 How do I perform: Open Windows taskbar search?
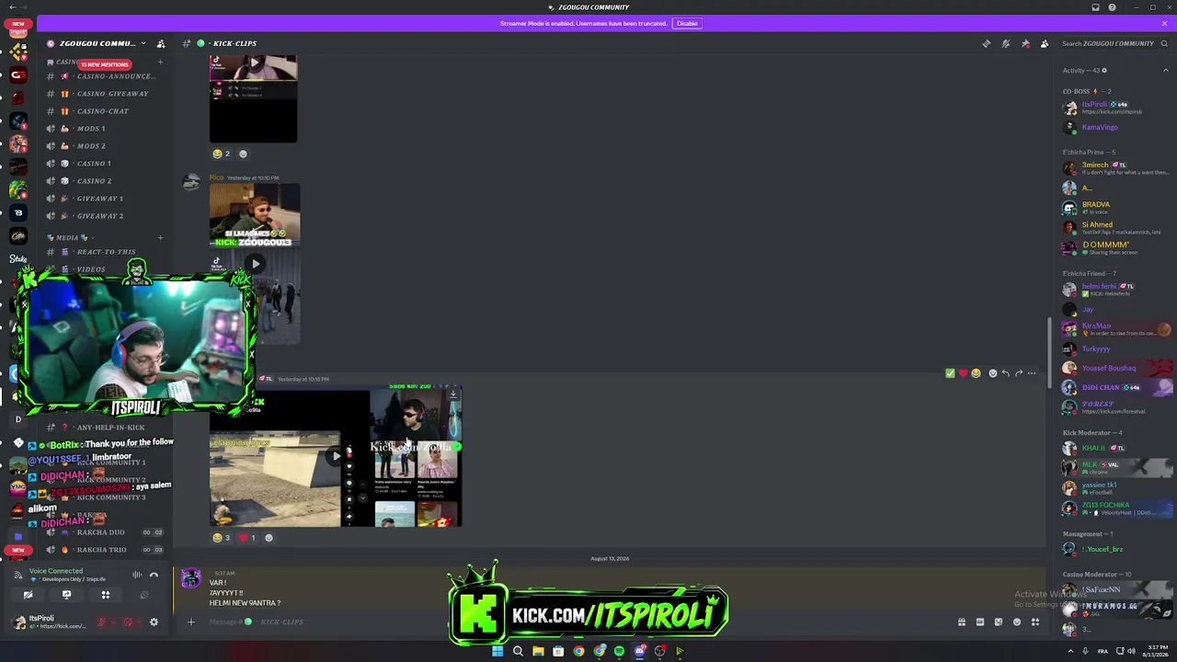(x=518, y=651)
